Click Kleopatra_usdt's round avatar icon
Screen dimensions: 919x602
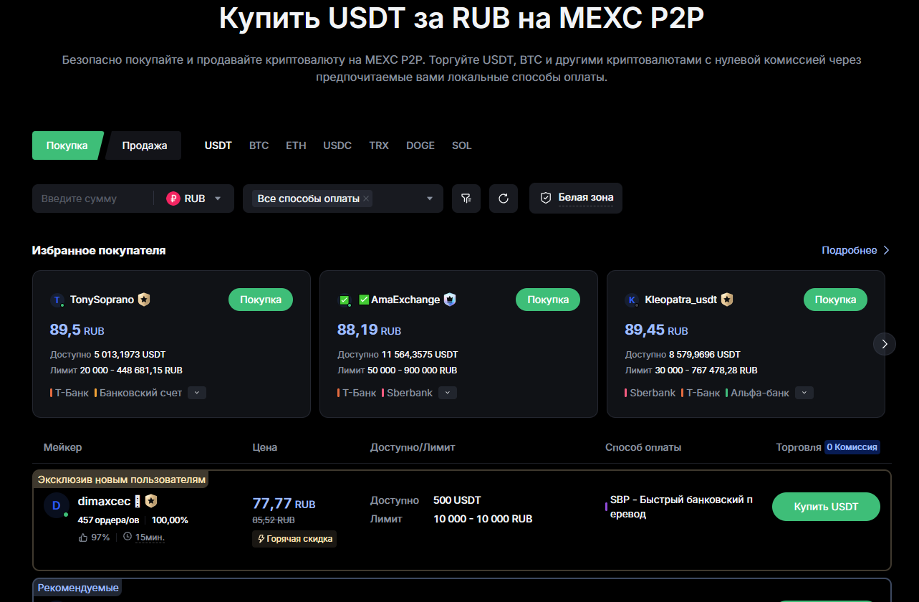632,300
